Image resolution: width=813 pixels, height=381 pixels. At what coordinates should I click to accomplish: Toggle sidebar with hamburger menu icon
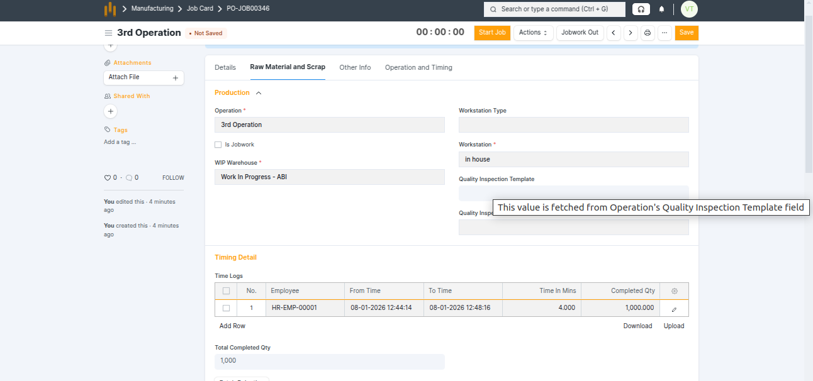coord(108,33)
